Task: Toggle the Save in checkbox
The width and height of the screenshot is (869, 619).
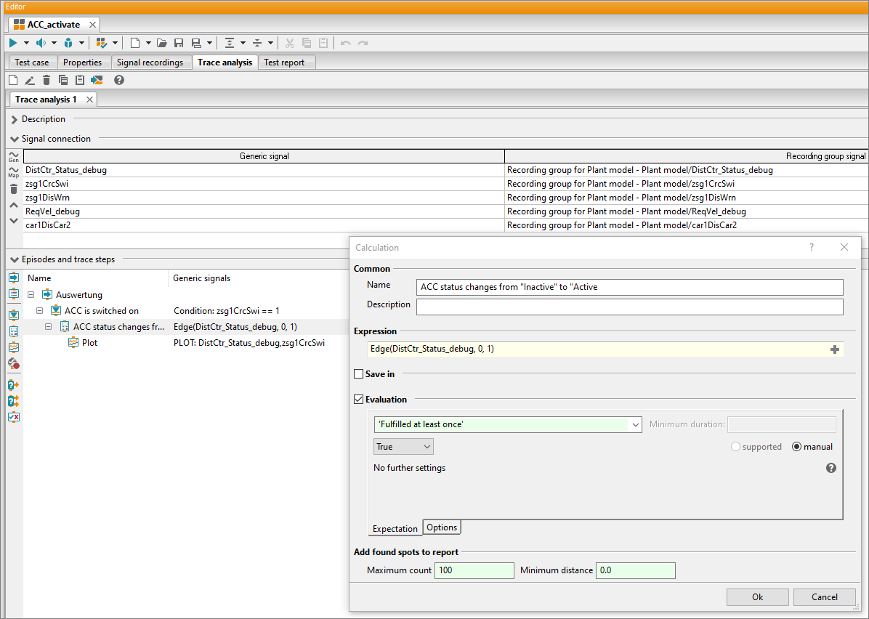Action: (359, 374)
